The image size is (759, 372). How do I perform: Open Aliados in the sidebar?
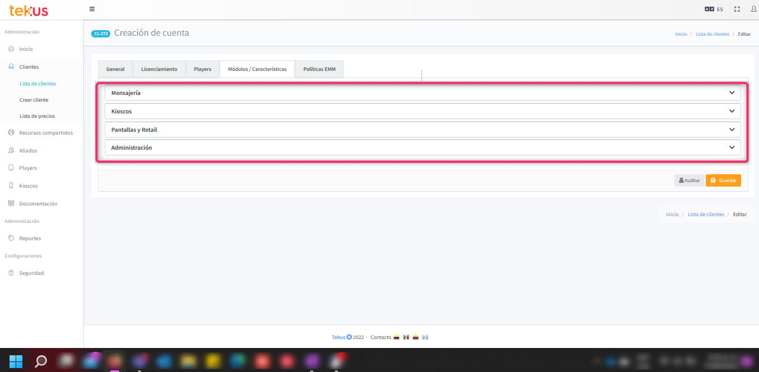coord(28,151)
